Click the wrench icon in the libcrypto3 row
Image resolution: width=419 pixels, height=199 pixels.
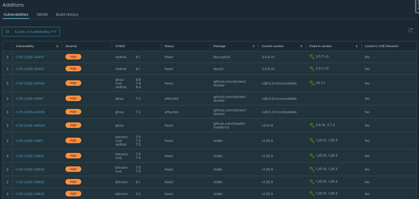(x=312, y=57)
